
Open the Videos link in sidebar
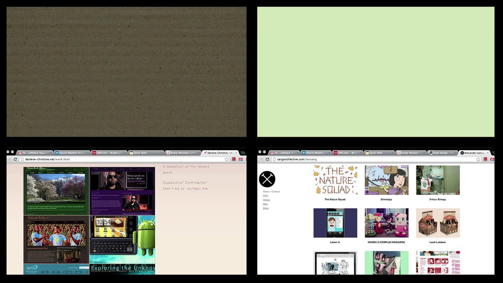[x=266, y=200]
